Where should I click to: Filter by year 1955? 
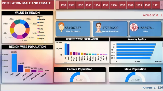pyautogui.click(x=105, y=5)
